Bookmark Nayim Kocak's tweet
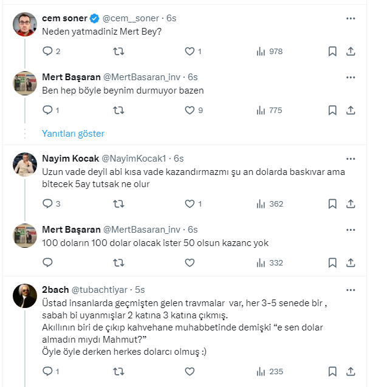The width and height of the screenshot is (373, 387). point(332,204)
